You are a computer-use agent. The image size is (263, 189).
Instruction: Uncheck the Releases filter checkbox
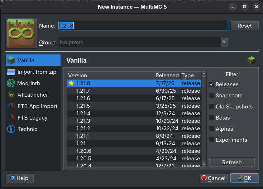[212, 84]
